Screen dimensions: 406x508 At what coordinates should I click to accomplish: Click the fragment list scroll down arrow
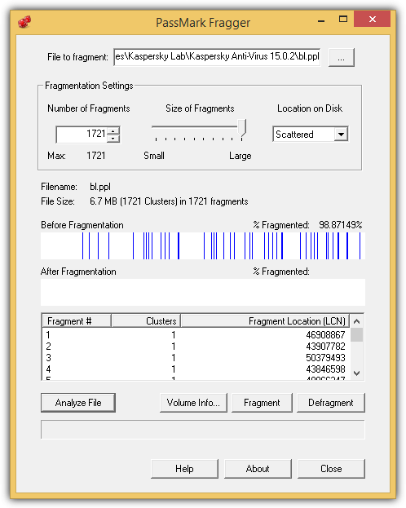(x=357, y=373)
